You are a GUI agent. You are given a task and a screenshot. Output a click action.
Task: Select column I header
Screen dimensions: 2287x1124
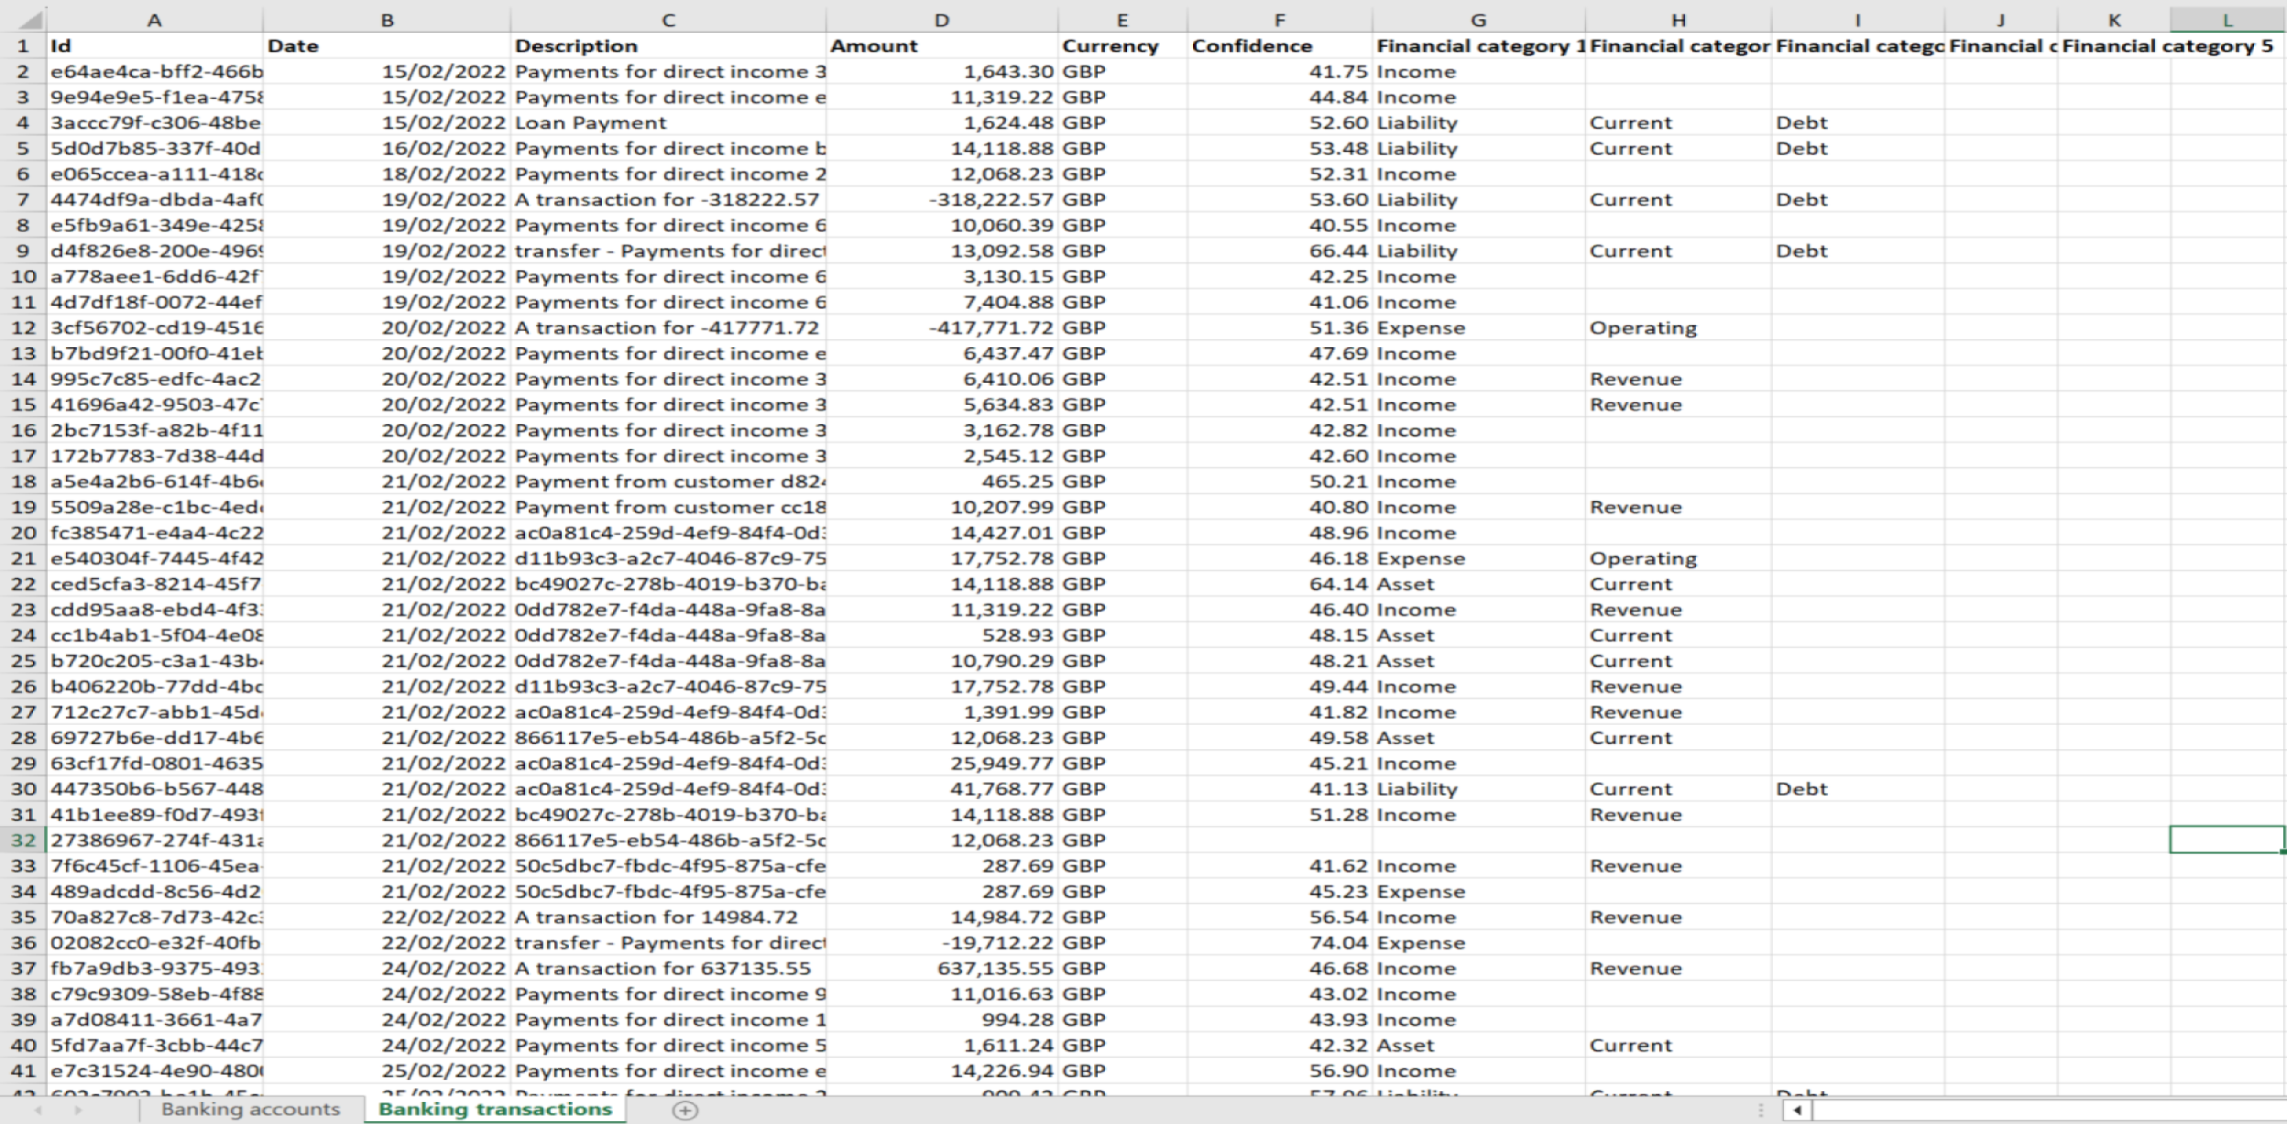1857,20
